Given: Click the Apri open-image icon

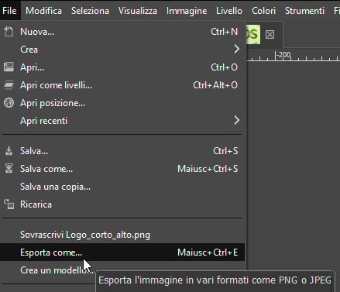Looking at the screenshot, I should pos(9,67).
